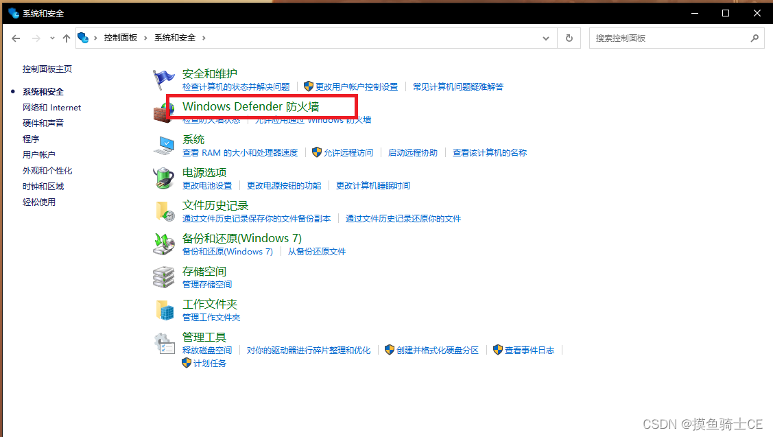Image resolution: width=773 pixels, height=437 pixels.
Task: Open 外观和个性化 category
Action: coord(47,171)
